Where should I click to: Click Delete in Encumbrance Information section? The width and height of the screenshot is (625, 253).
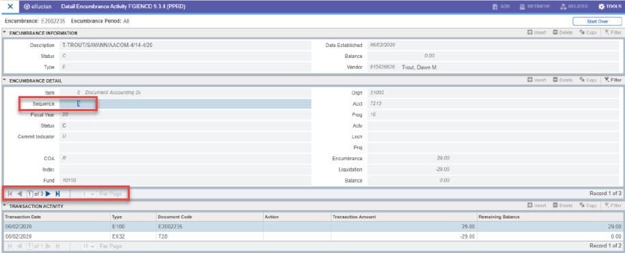[x=562, y=33]
